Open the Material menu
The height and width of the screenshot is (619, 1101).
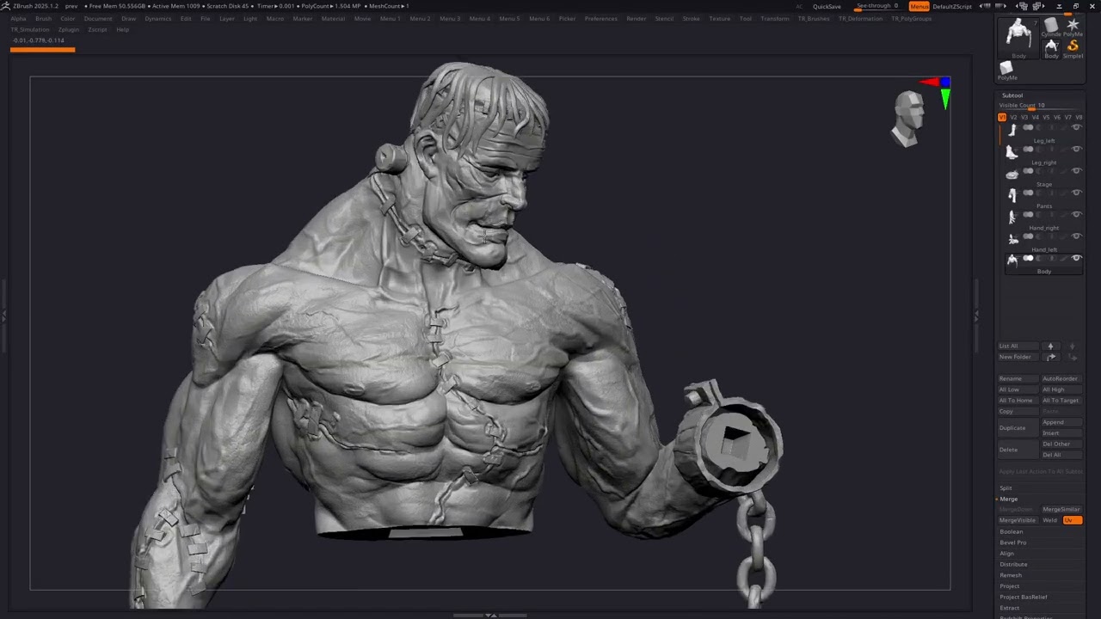pos(333,18)
